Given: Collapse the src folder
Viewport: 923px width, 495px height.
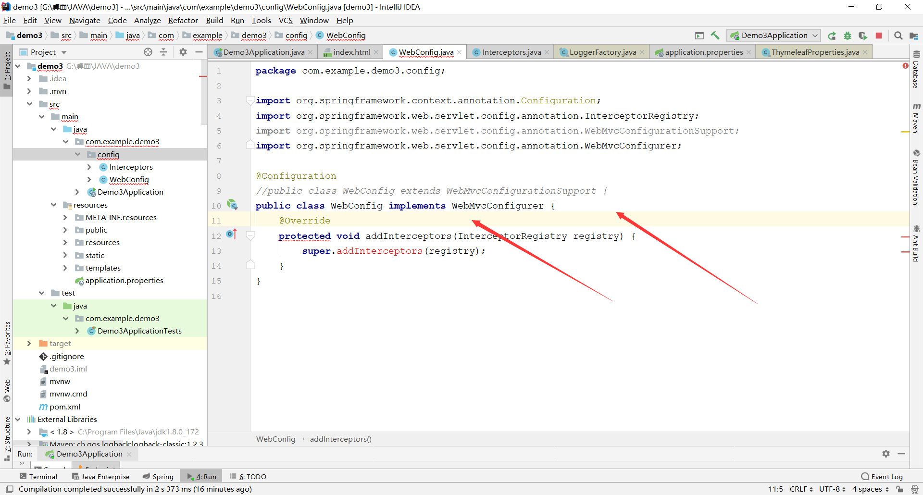Looking at the screenshot, I should coord(29,104).
